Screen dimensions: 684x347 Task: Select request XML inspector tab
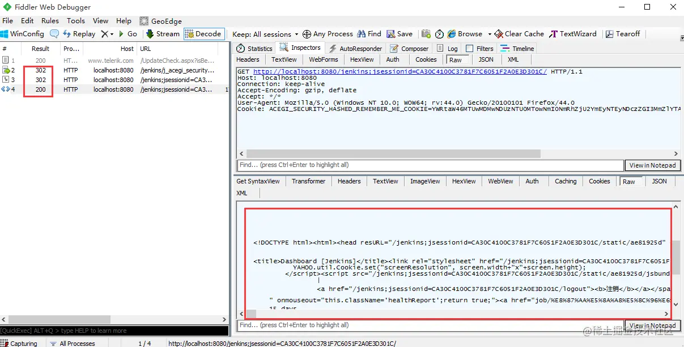click(x=513, y=59)
